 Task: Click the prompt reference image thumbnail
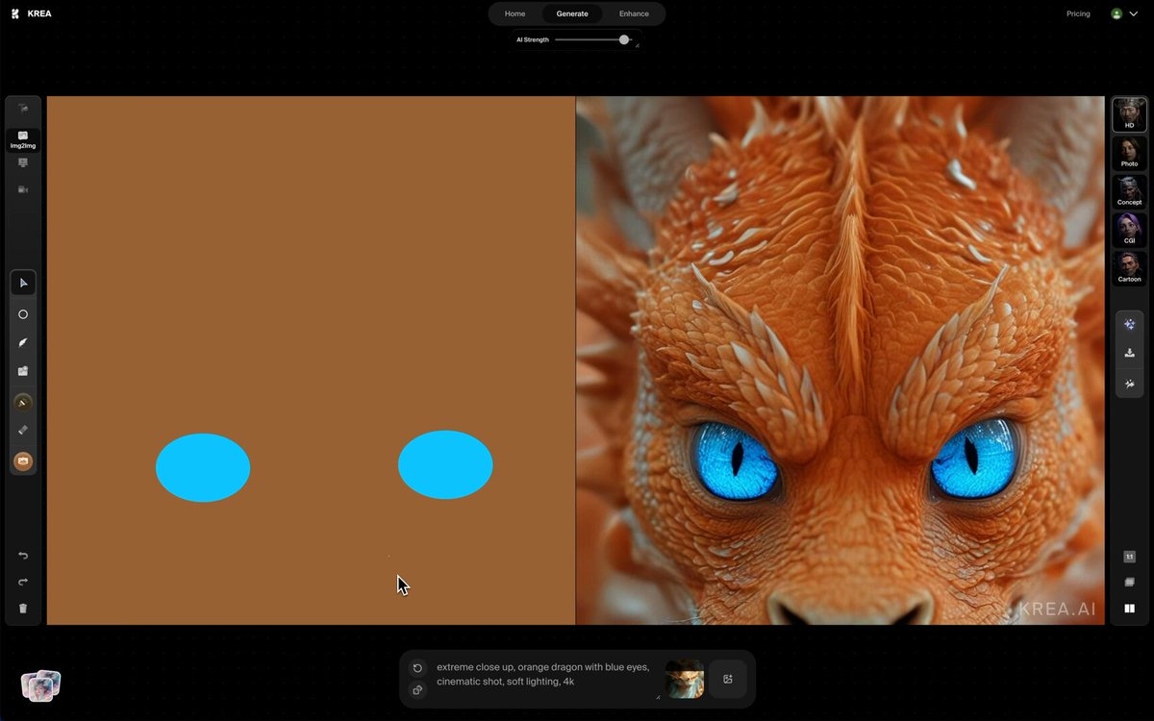coord(685,679)
